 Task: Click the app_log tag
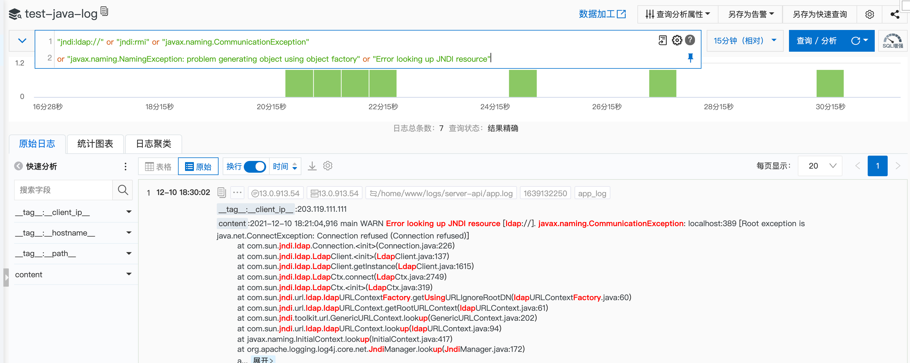592,193
